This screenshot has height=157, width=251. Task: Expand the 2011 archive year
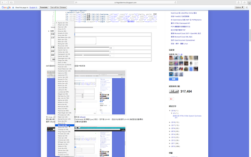[170, 143]
